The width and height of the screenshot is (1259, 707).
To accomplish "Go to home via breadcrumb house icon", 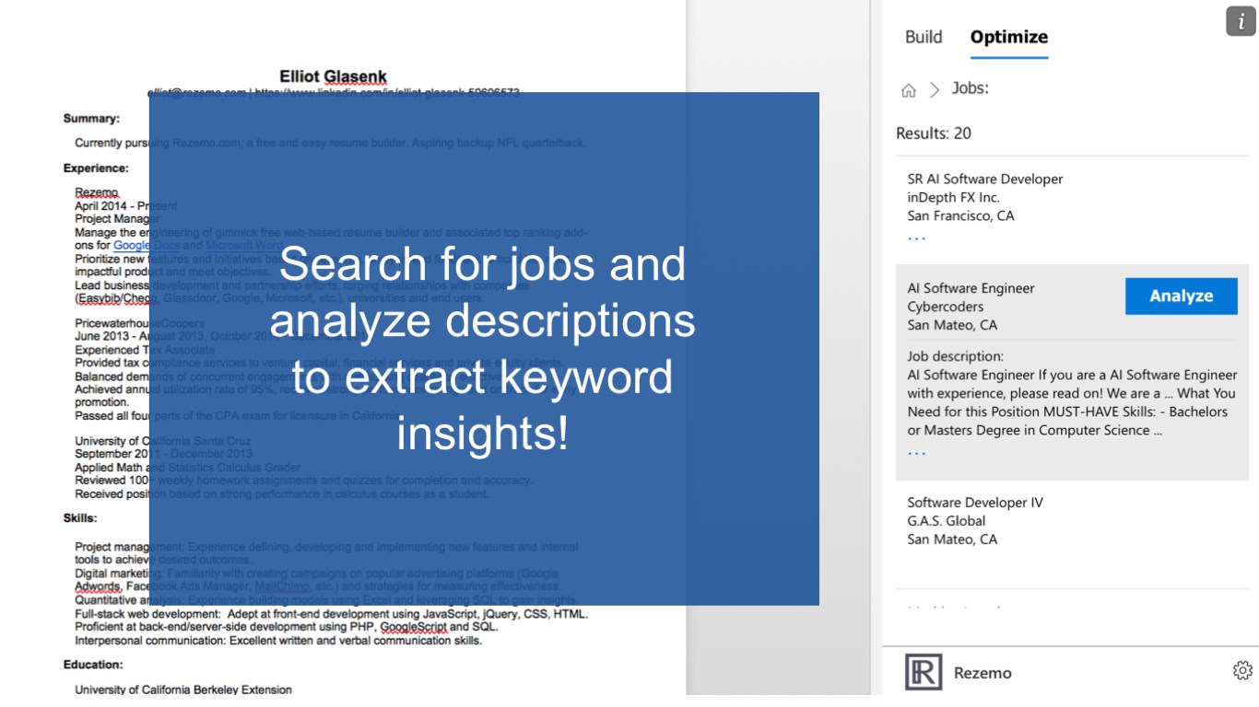I will pos(909,89).
